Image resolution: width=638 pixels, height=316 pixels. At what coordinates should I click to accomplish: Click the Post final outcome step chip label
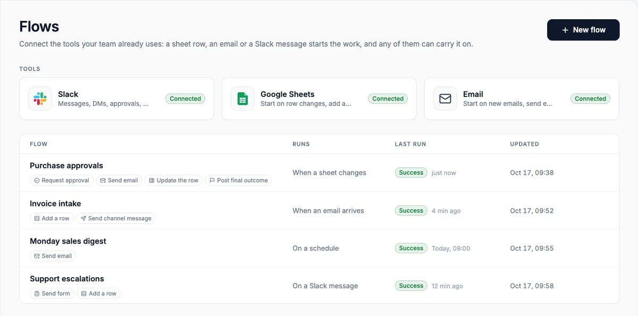click(x=242, y=180)
